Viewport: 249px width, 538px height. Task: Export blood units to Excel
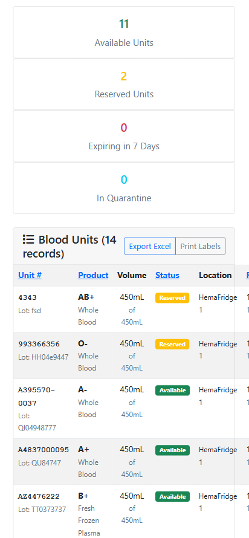pos(150,247)
